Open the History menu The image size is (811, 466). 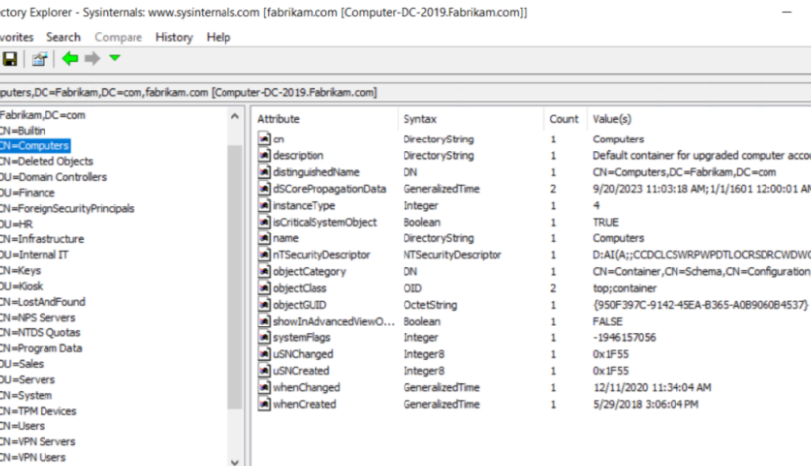click(174, 37)
